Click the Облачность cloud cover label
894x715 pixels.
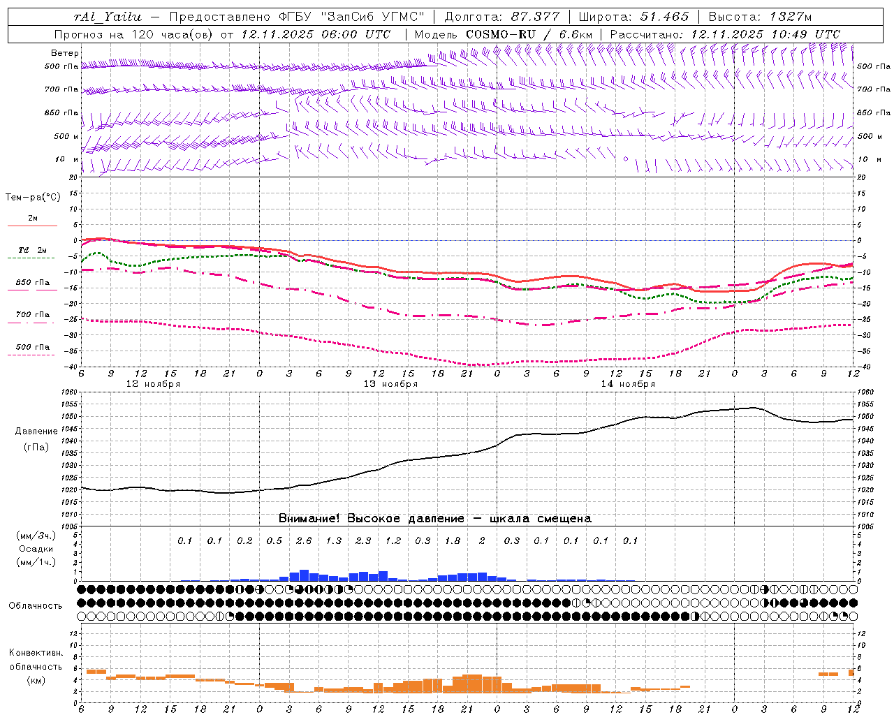click(x=36, y=606)
